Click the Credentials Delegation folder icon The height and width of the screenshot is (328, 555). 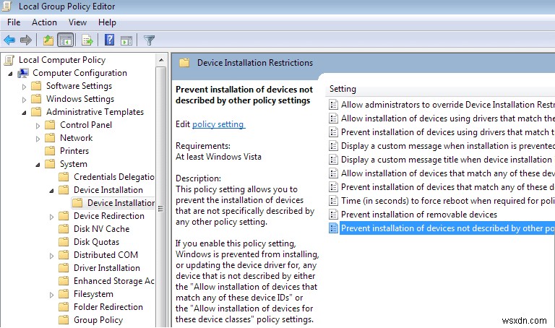click(64, 177)
